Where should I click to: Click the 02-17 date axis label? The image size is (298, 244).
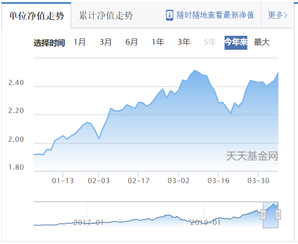(139, 180)
